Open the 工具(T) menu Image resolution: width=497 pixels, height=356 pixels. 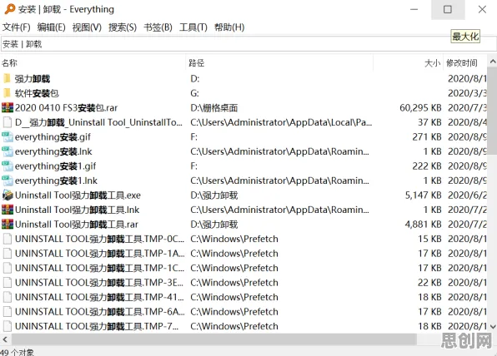[193, 27]
